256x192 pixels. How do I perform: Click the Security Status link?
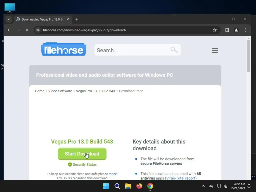tap(85, 164)
